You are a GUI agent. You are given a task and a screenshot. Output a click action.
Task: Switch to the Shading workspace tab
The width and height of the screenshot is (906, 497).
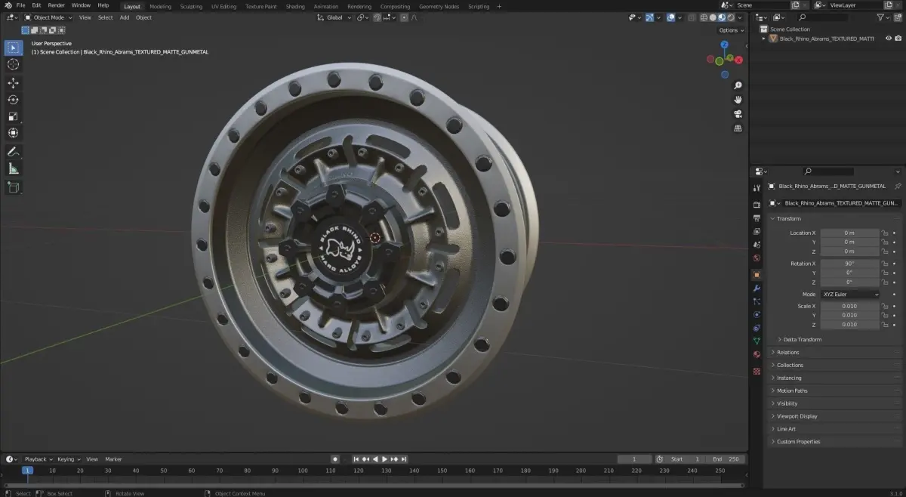pyautogui.click(x=295, y=6)
